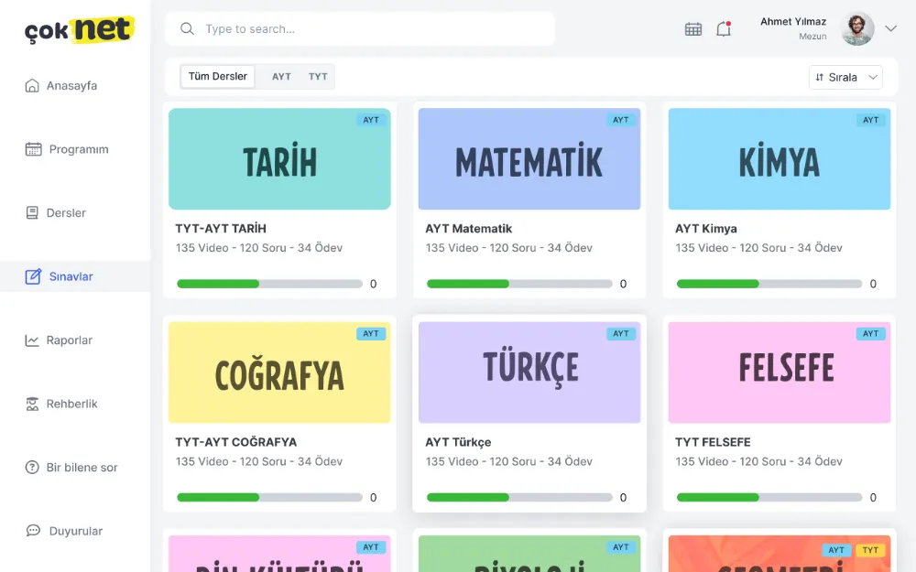Open the Sırala sort dropdown
The height and width of the screenshot is (572, 916).
[845, 78]
